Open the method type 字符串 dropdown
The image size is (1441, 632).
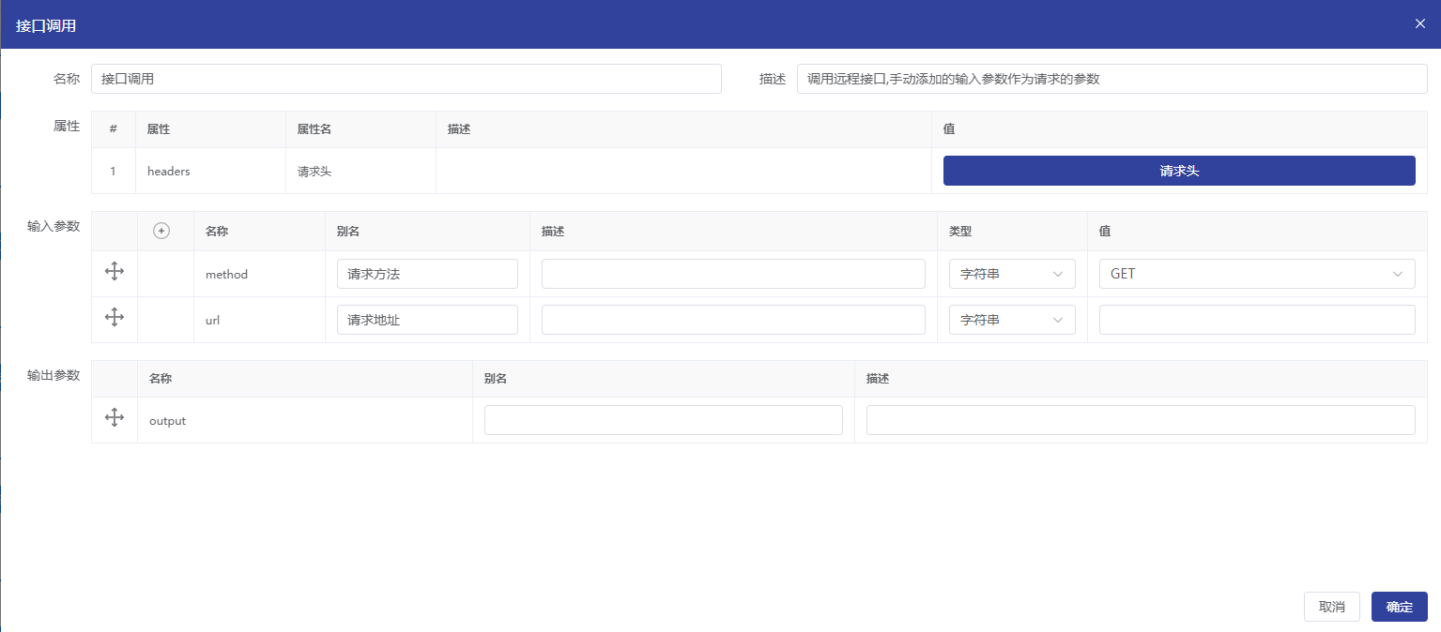(x=1011, y=274)
